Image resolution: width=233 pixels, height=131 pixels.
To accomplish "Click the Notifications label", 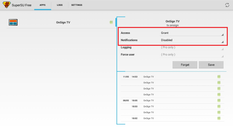I will click(x=129, y=40).
